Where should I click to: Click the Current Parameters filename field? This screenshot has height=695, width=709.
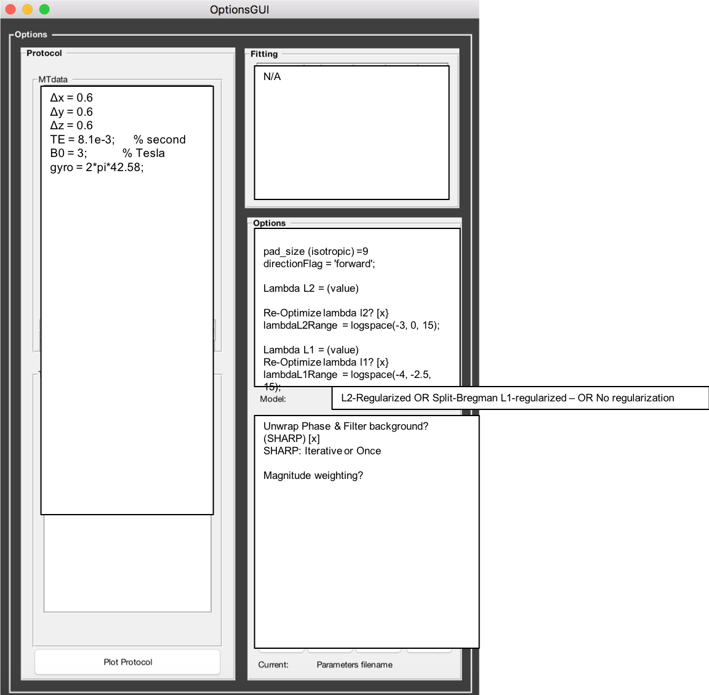(354, 665)
